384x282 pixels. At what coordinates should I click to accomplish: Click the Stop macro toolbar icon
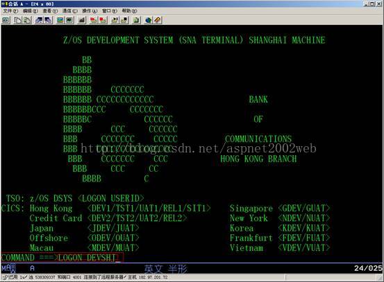tap(103, 20)
